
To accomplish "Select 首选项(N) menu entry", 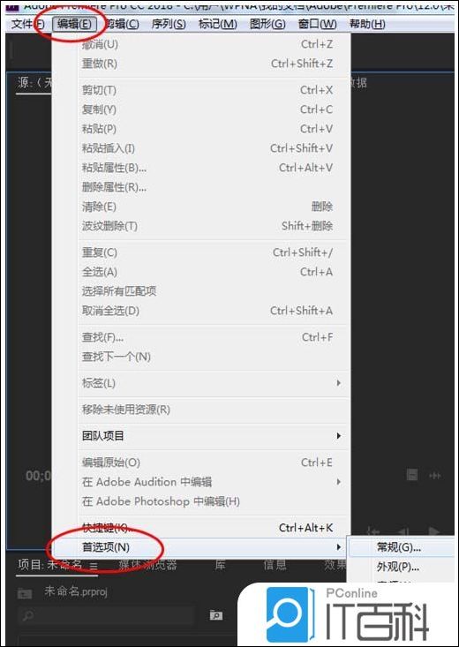I will click(201, 547).
